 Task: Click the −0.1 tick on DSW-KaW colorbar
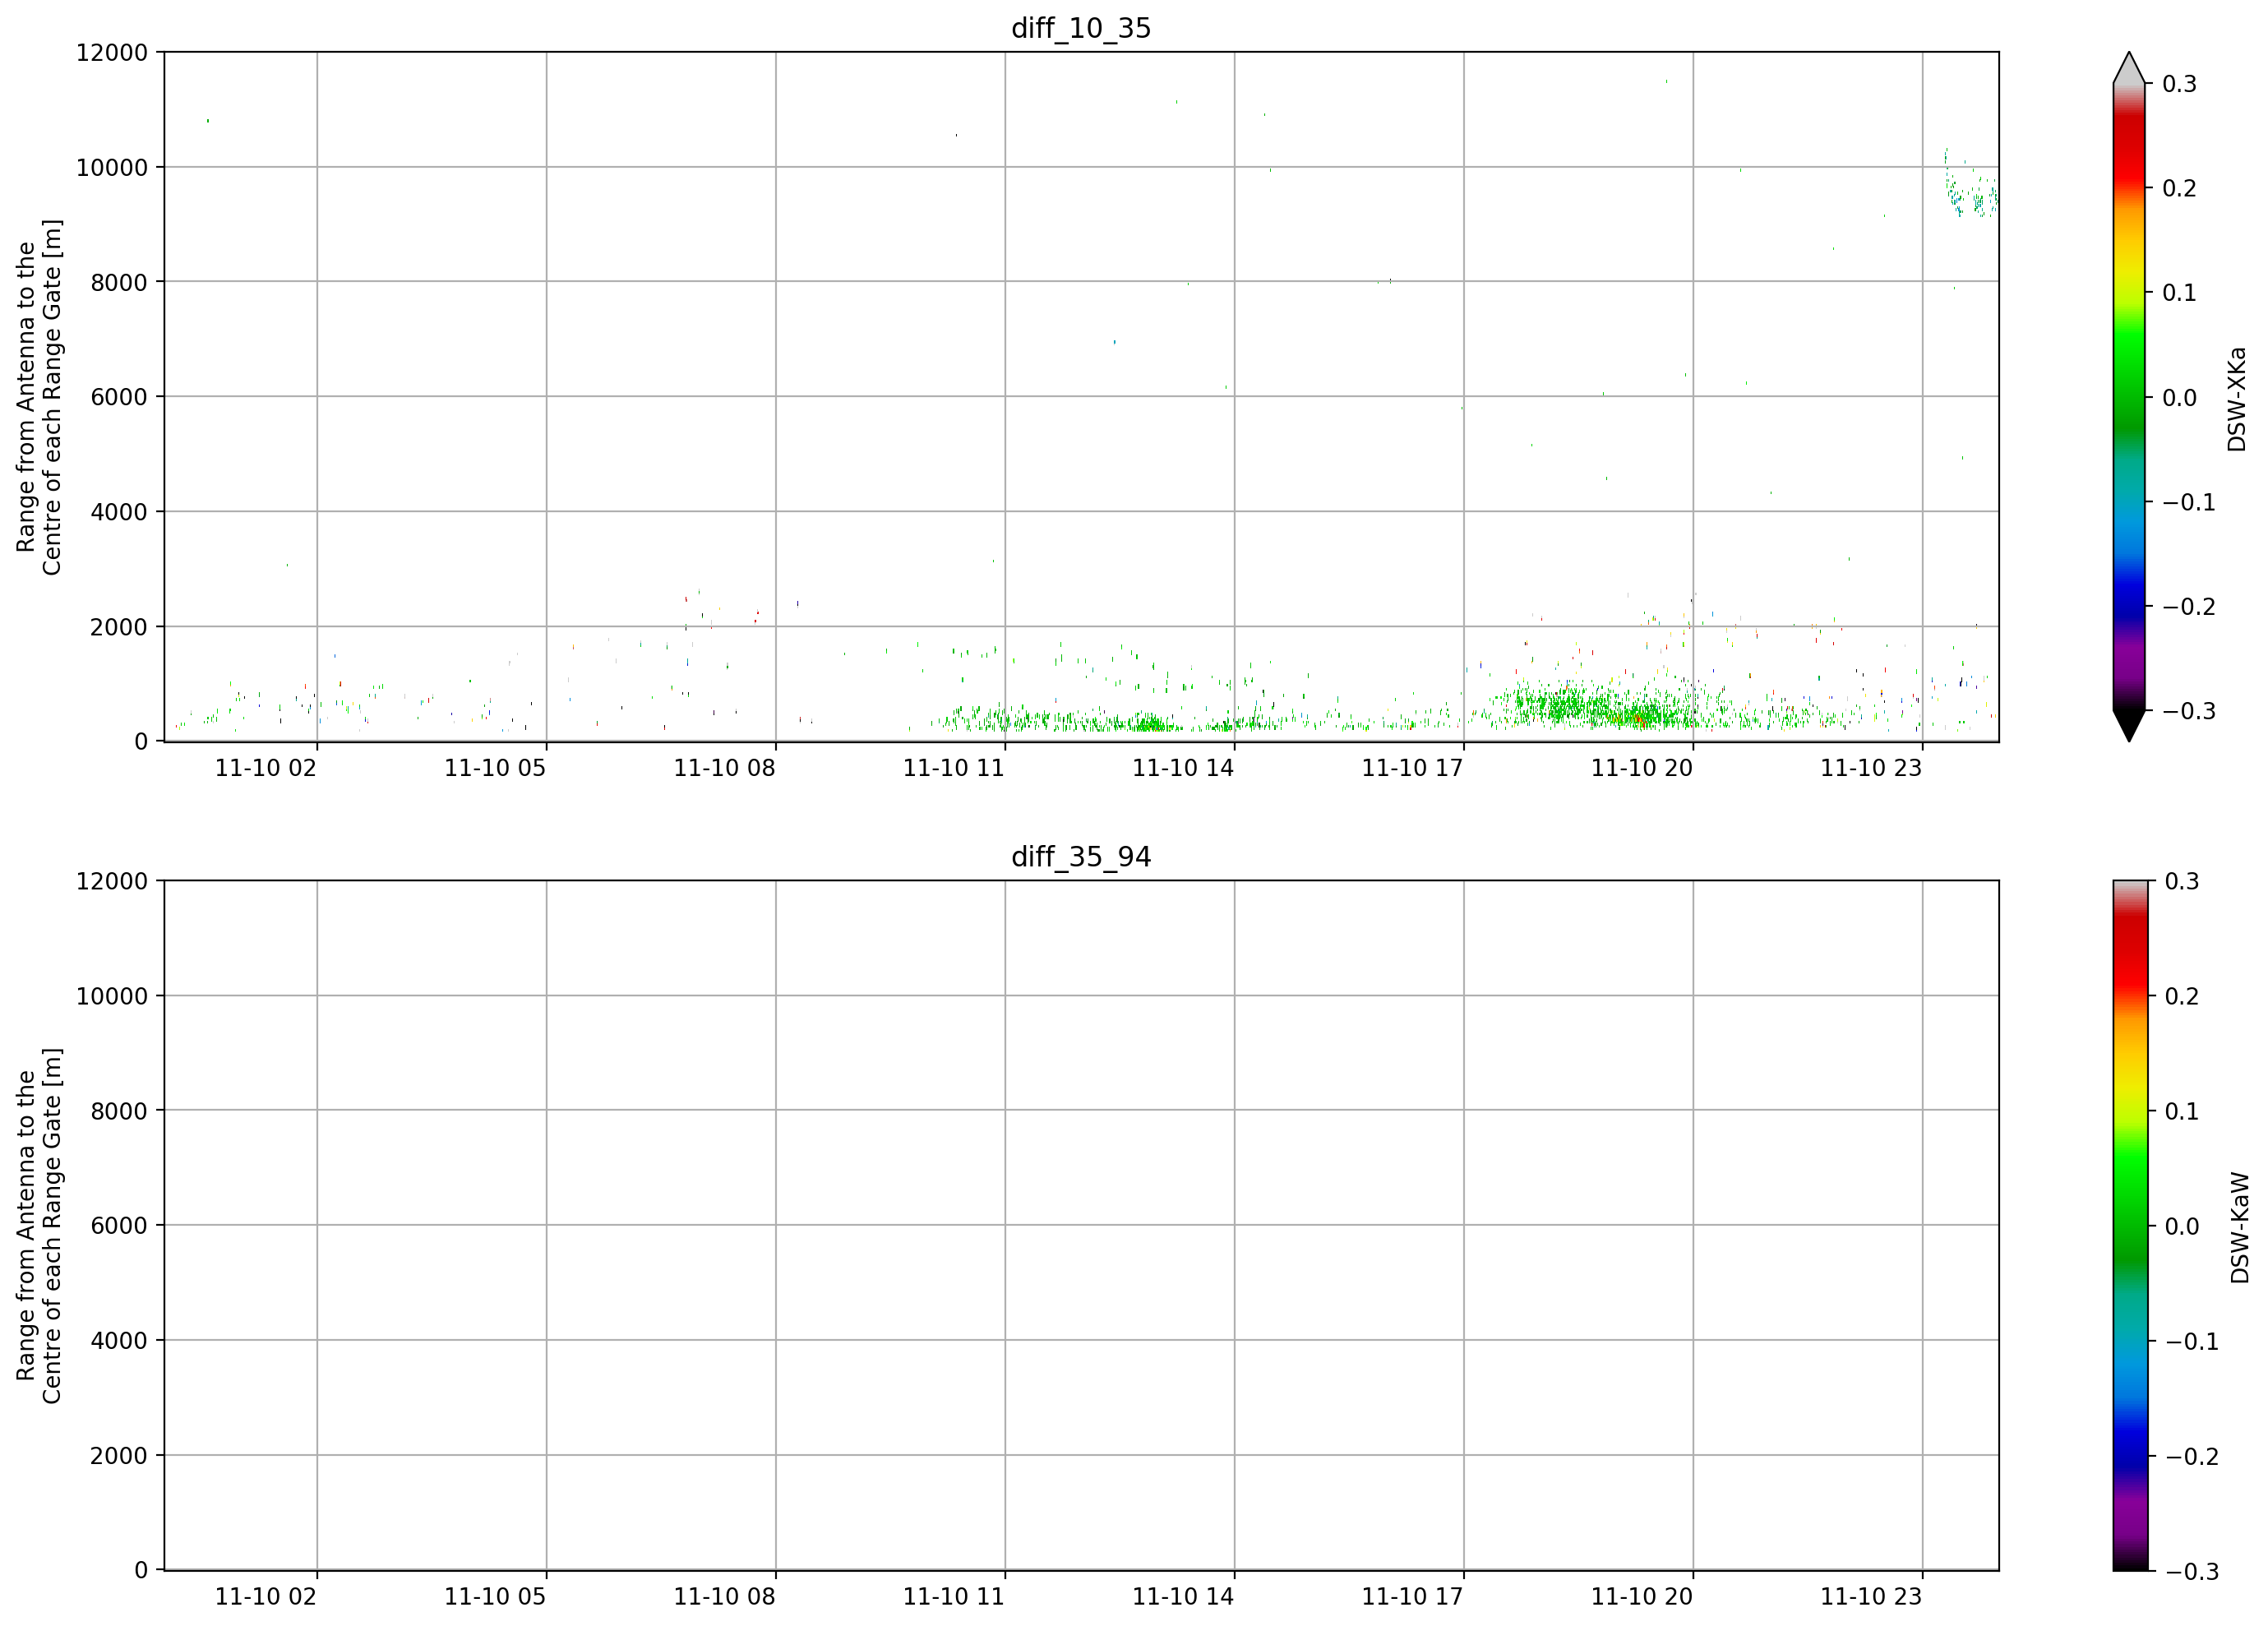[2192, 1342]
